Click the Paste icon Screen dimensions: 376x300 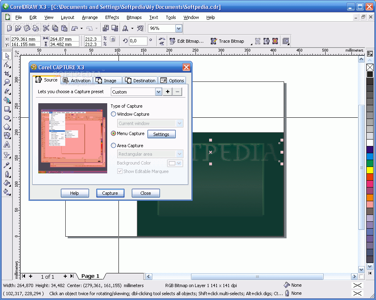[x=64, y=28]
